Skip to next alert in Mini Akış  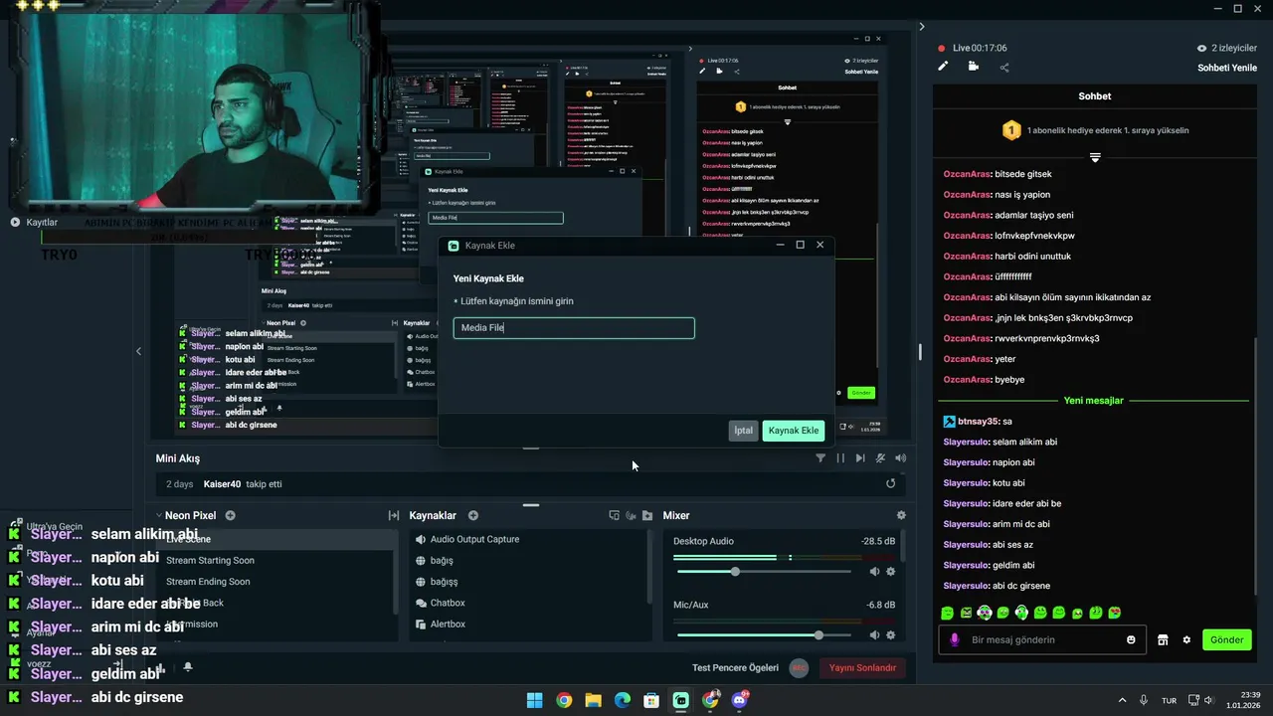point(860,458)
